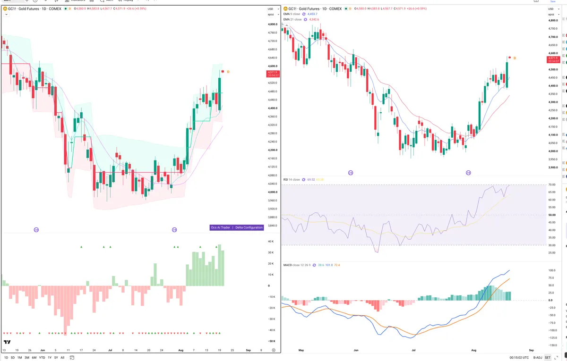
Task: Click 70.00 level on RSI scale
Action: click(553, 185)
